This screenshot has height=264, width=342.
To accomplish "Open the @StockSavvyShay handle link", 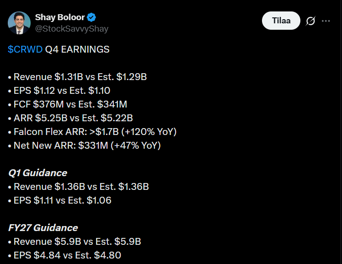I will click(x=72, y=28).
